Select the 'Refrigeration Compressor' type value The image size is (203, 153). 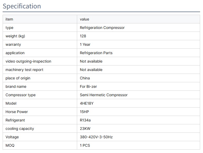point(102,28)
